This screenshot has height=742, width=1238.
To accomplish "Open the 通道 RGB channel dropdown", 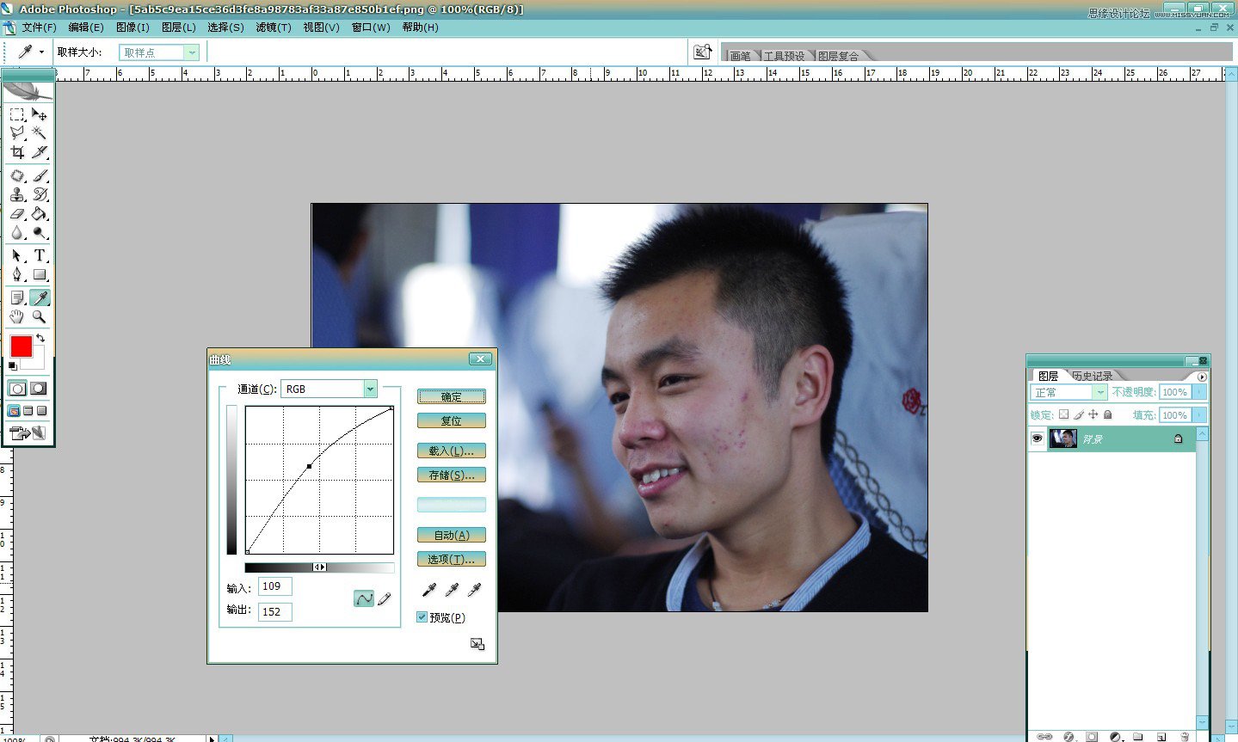I will (x=370, y=389).
